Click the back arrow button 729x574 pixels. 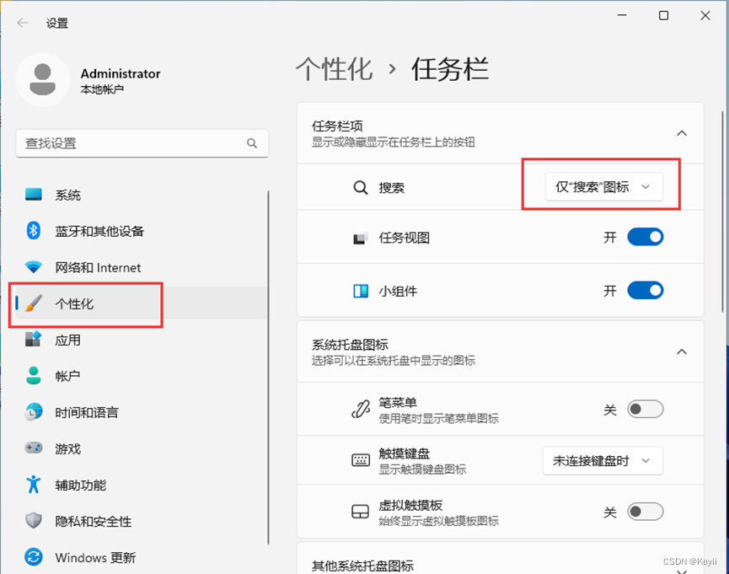coord(21,23)
